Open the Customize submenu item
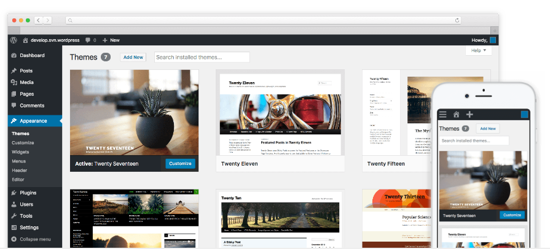This screenshot has height=249, width=550. pos(23,143)
